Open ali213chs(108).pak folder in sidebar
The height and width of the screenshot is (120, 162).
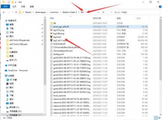(18, 44)
